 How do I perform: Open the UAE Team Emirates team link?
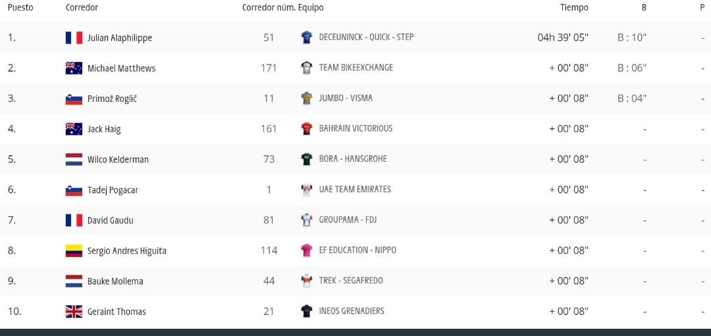[355, 189]
